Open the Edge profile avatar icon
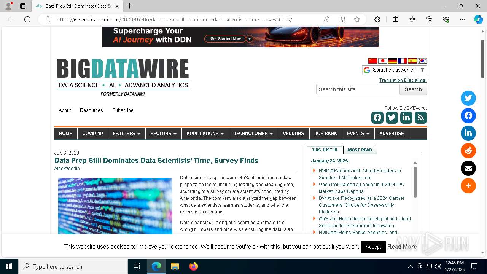This screenshot has height=274, width=487. click(x=8, y=6)
